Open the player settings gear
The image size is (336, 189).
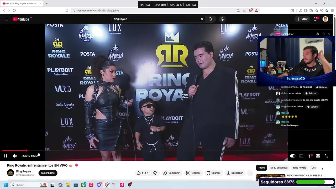(310, 156)
